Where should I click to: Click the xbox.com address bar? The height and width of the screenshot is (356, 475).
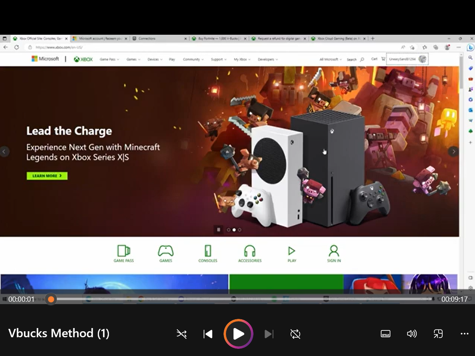coord(212,47)
